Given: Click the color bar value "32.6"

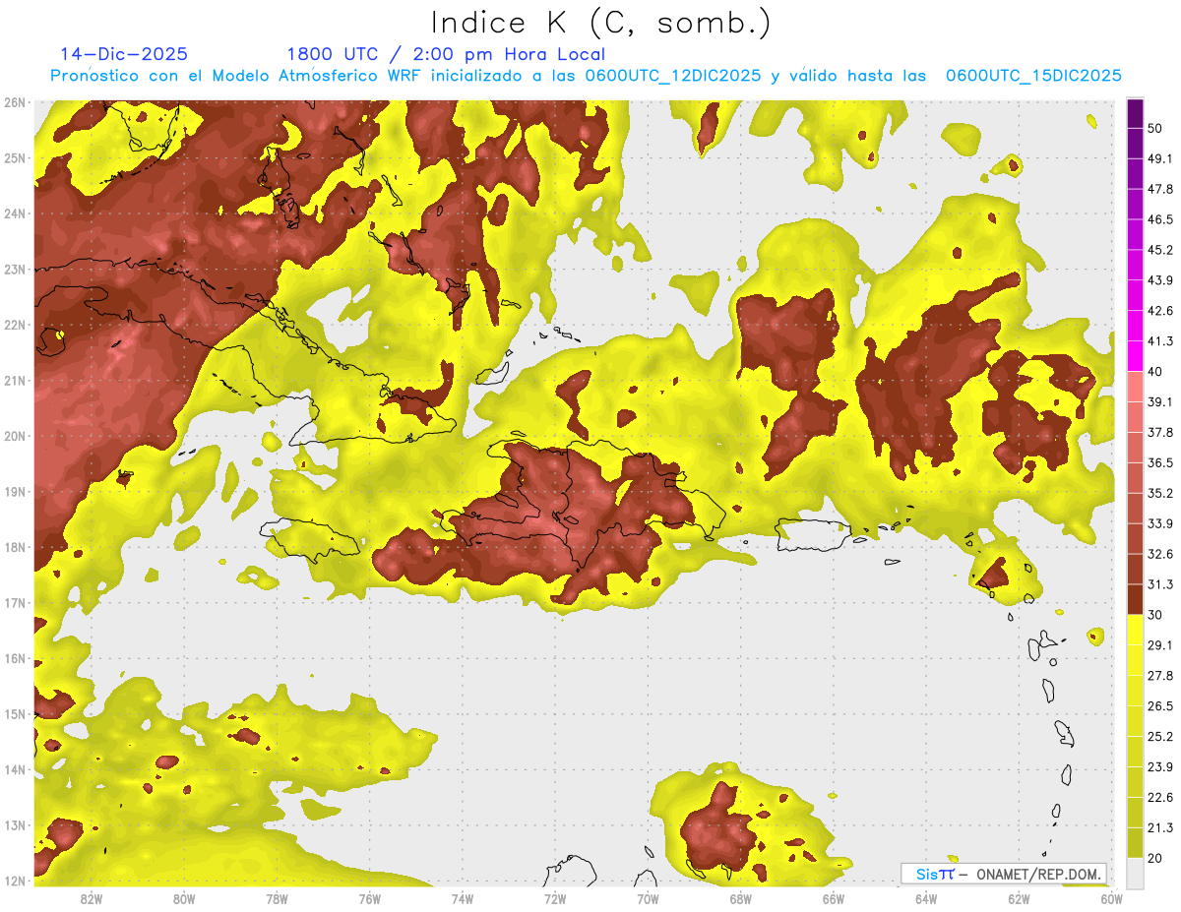Looking at the screenshot, I should click(1160, 554).
